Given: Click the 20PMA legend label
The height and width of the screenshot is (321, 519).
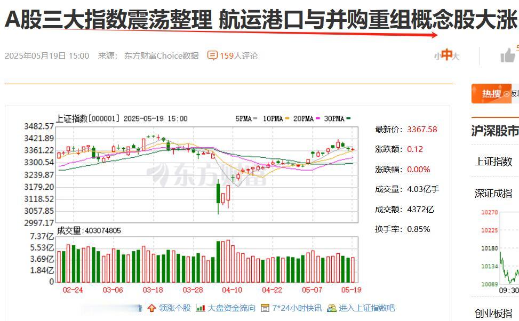Looking at the screenshot, I should point(303,118).
